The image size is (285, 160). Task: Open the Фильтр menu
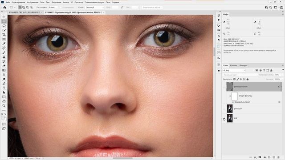(66, 2)
